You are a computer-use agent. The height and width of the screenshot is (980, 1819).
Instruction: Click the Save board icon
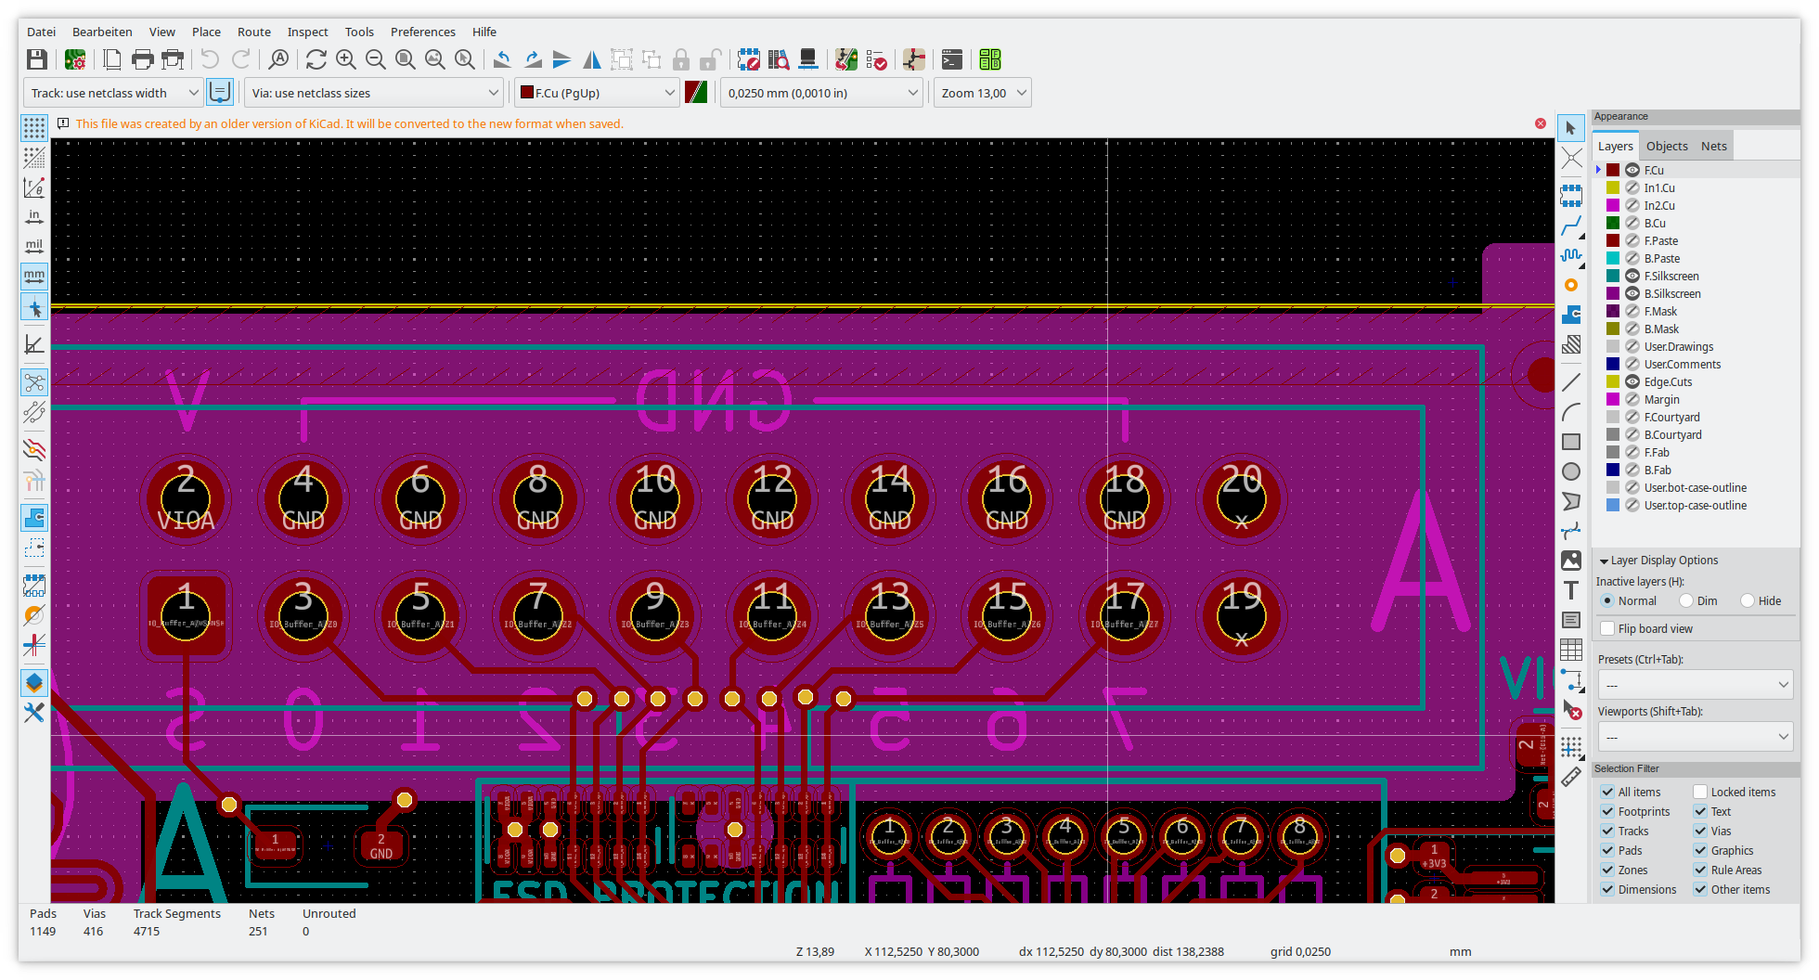(36, 60)
